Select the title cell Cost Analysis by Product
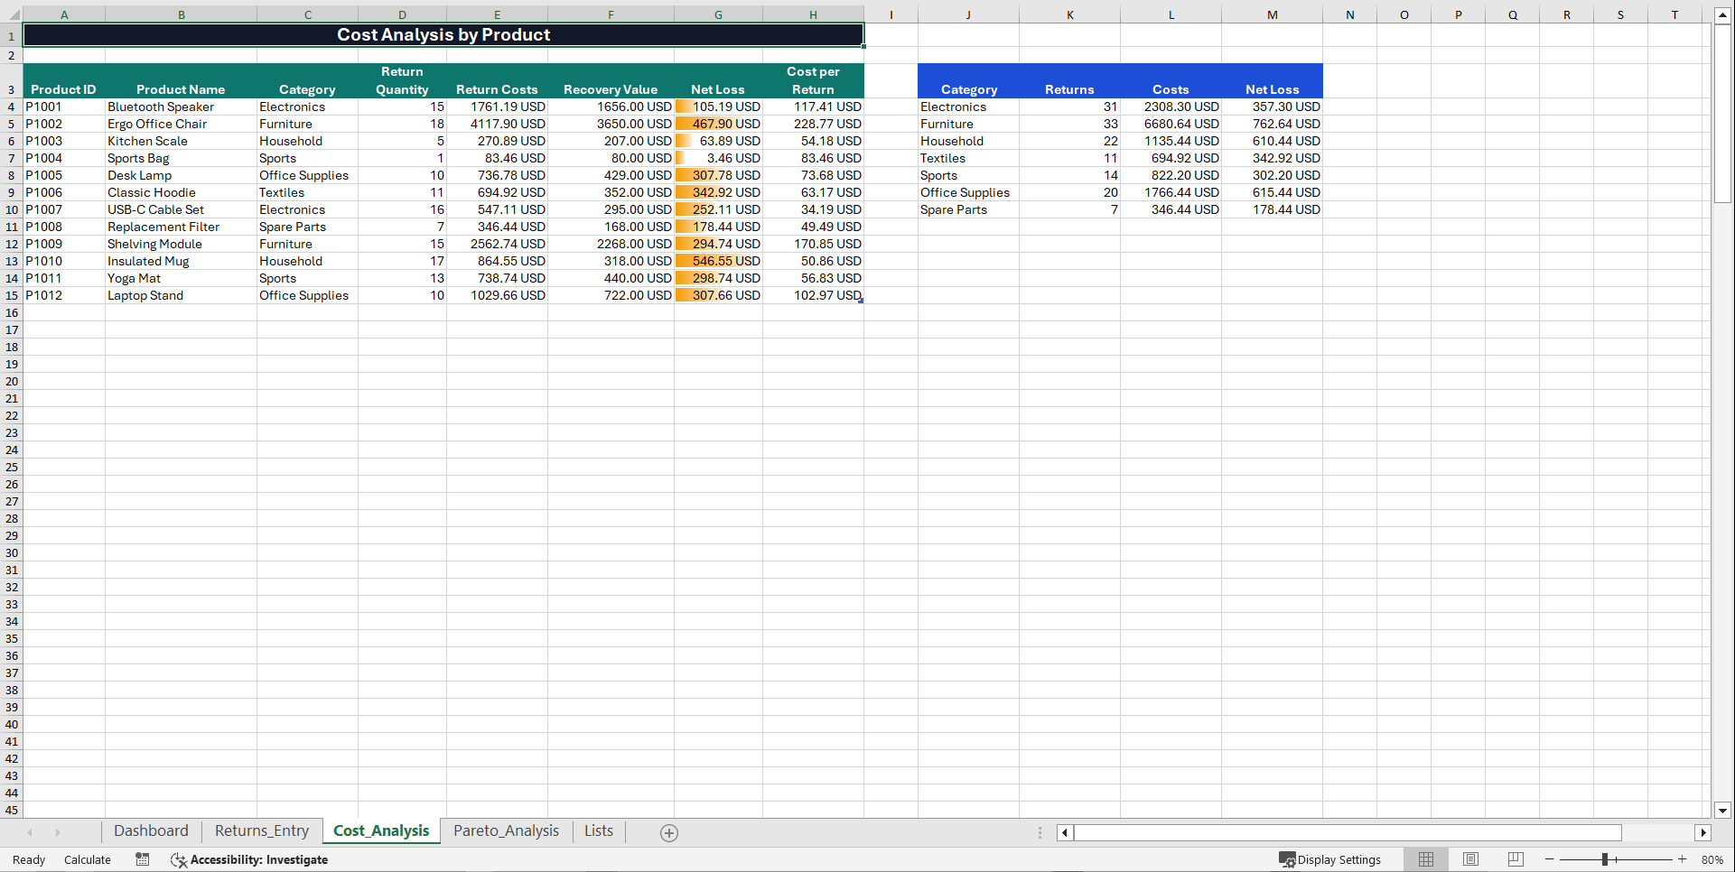Screen dimensions: 1735x872 pos(443,34)
